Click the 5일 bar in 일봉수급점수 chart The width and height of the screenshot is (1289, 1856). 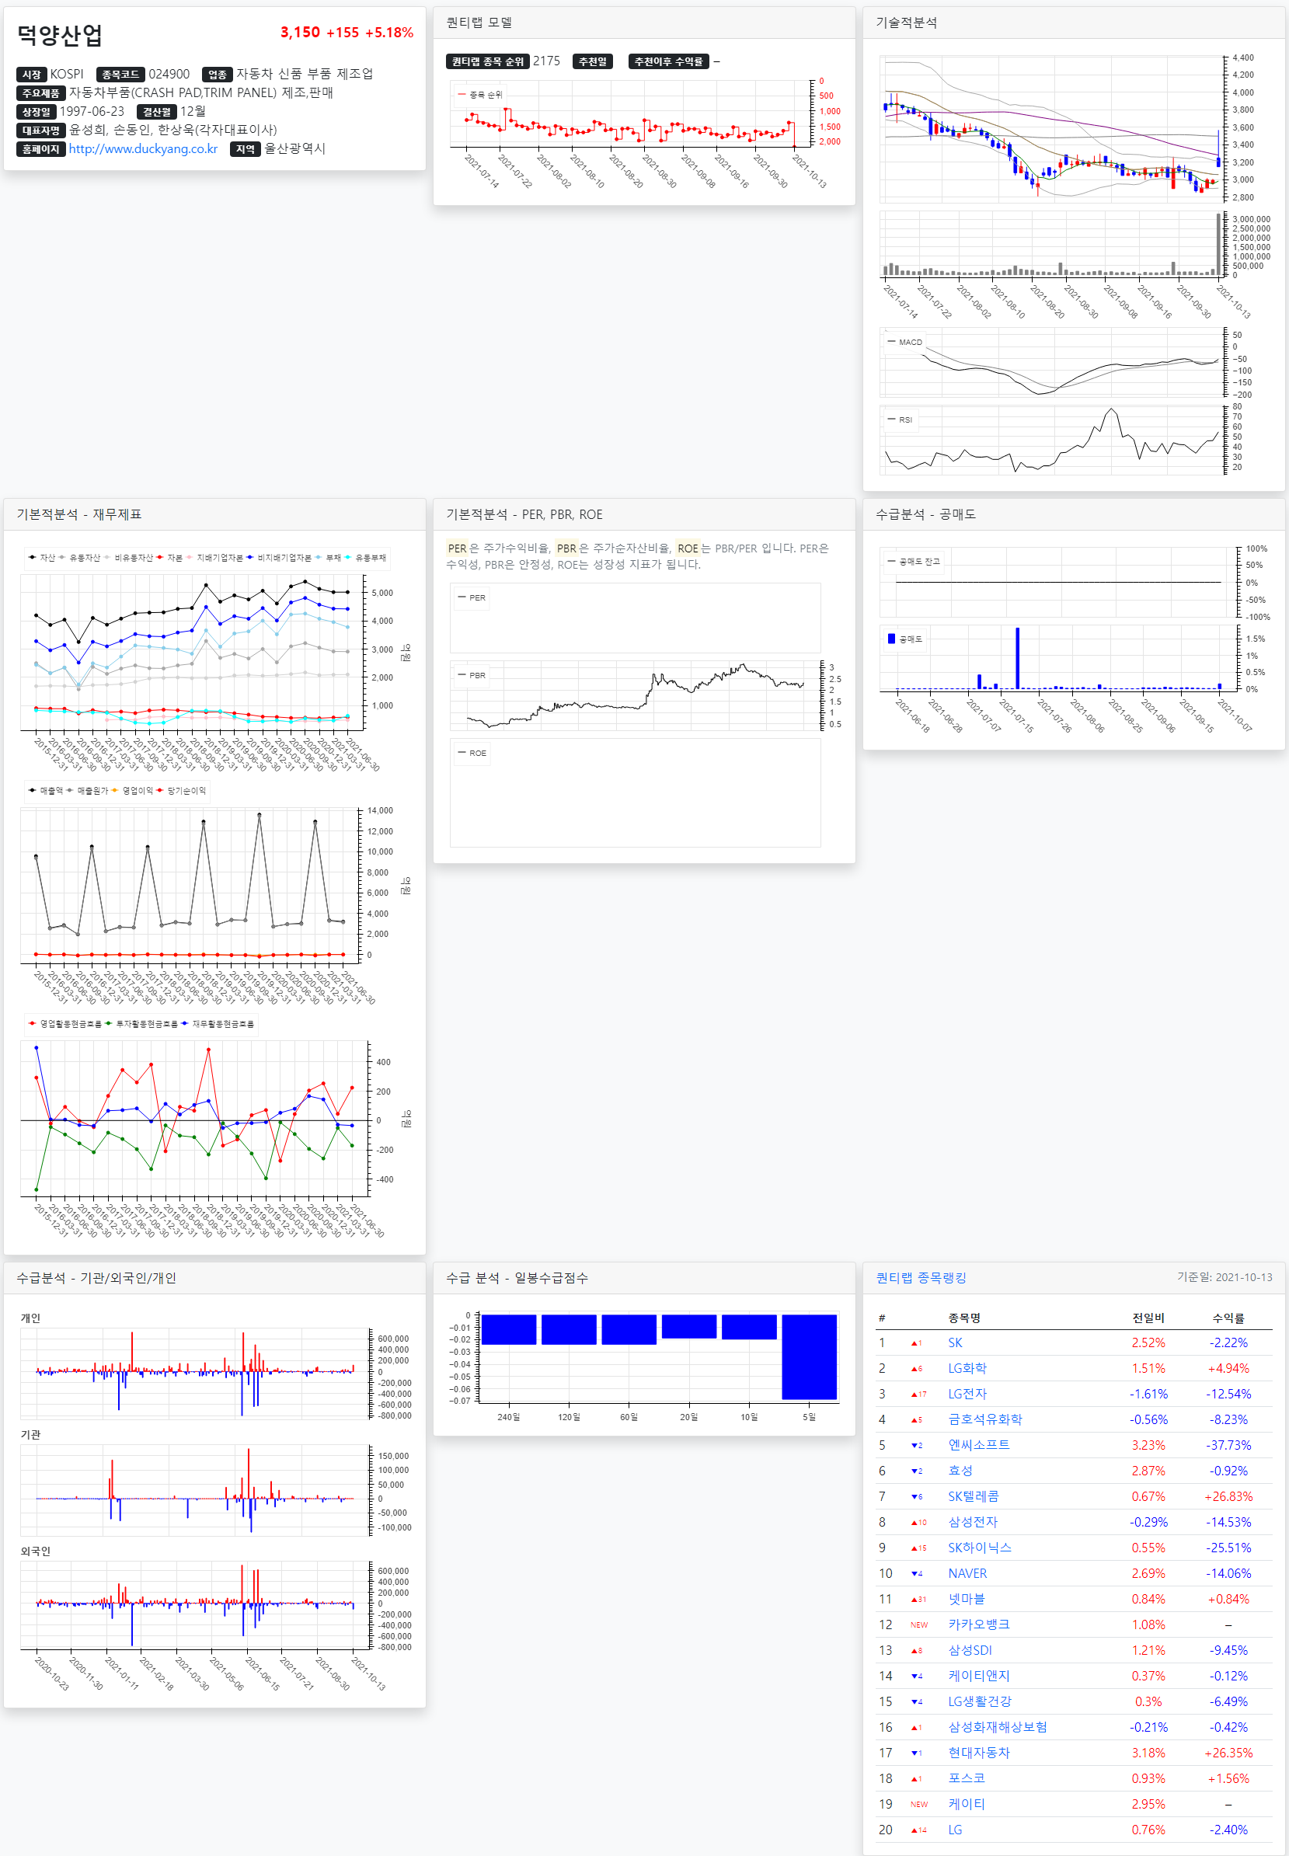(810, 1357)
